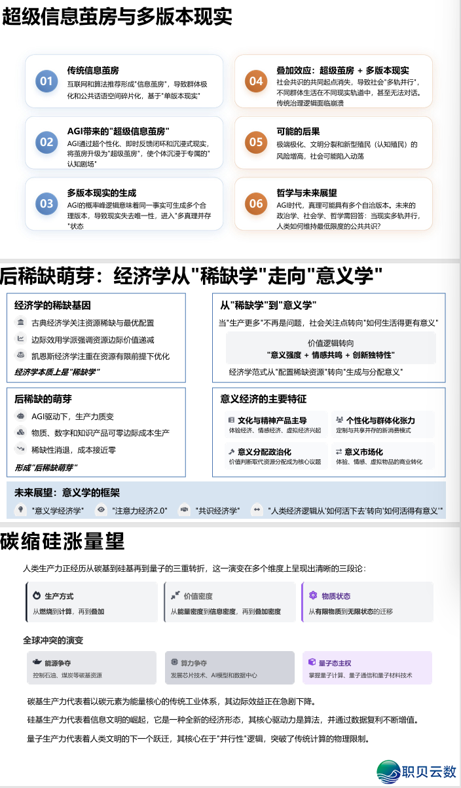Click the 从"稀缺学"到"意义学" panel heading
Image resolution: width=461 pixels, height=788 pixels.
pyautogui.click(x=268, y=305)
